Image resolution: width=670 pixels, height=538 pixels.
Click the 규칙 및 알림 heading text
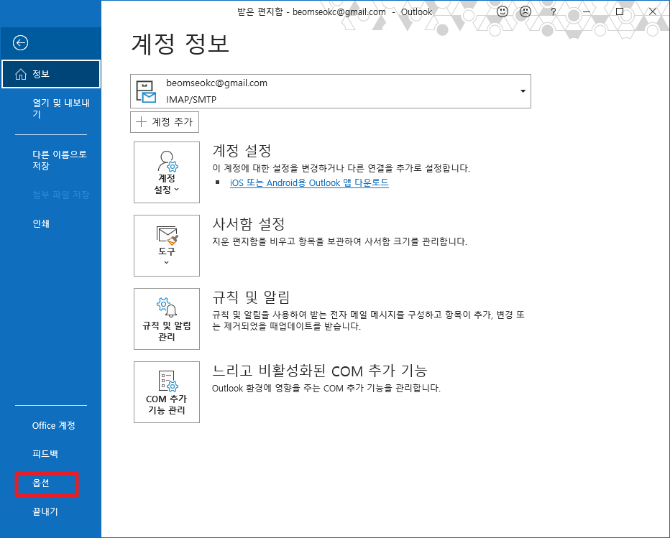252,297
